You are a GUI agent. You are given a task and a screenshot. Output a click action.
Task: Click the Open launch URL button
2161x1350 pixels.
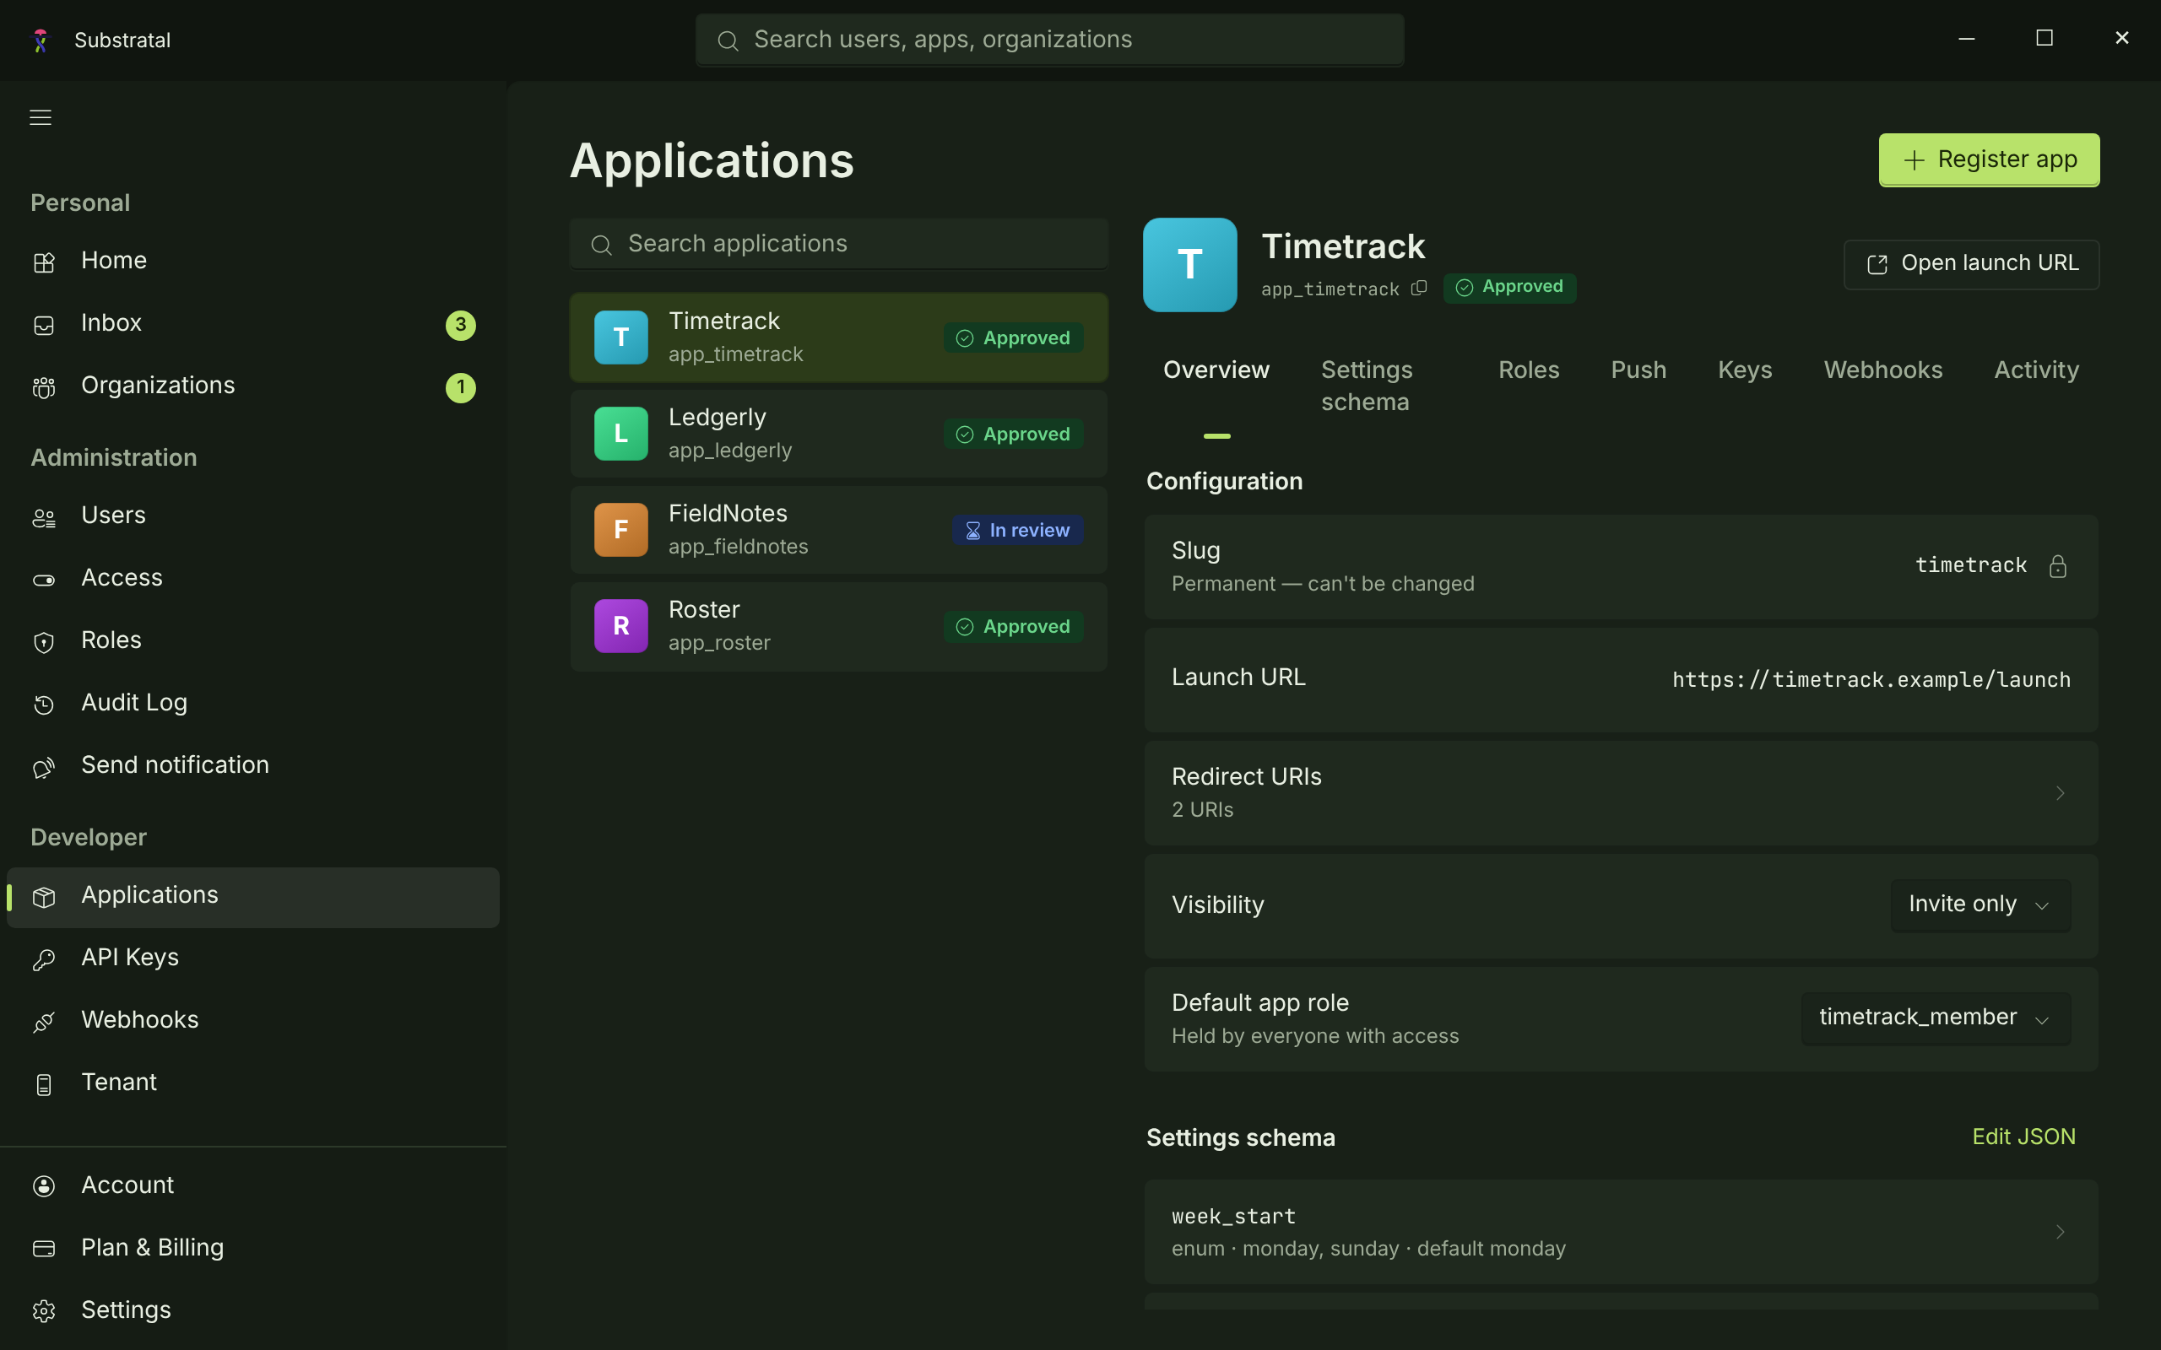[x=1971, y=264]
